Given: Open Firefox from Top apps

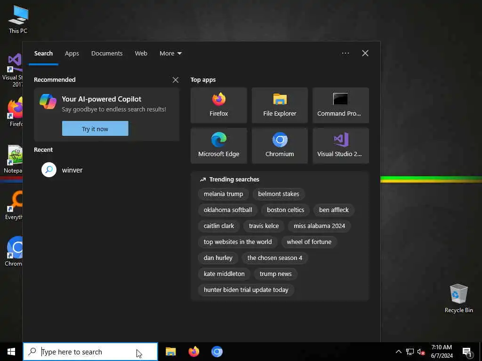Looking at the screenshot, I should click(x=218, y=105).
